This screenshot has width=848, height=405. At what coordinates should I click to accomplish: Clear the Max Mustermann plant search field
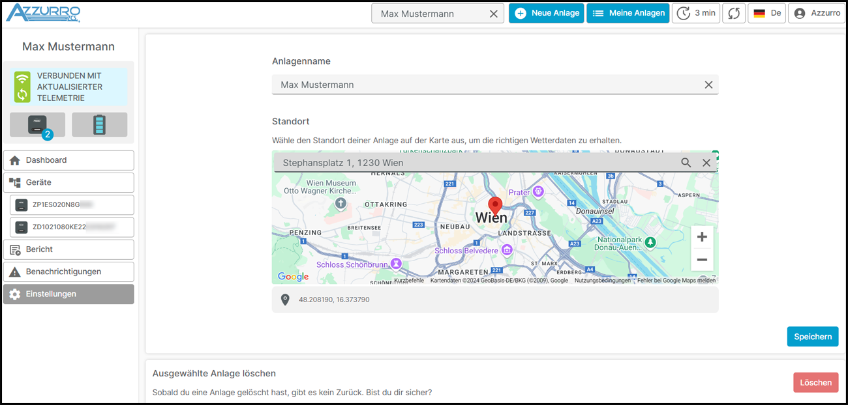pos(494,14)
